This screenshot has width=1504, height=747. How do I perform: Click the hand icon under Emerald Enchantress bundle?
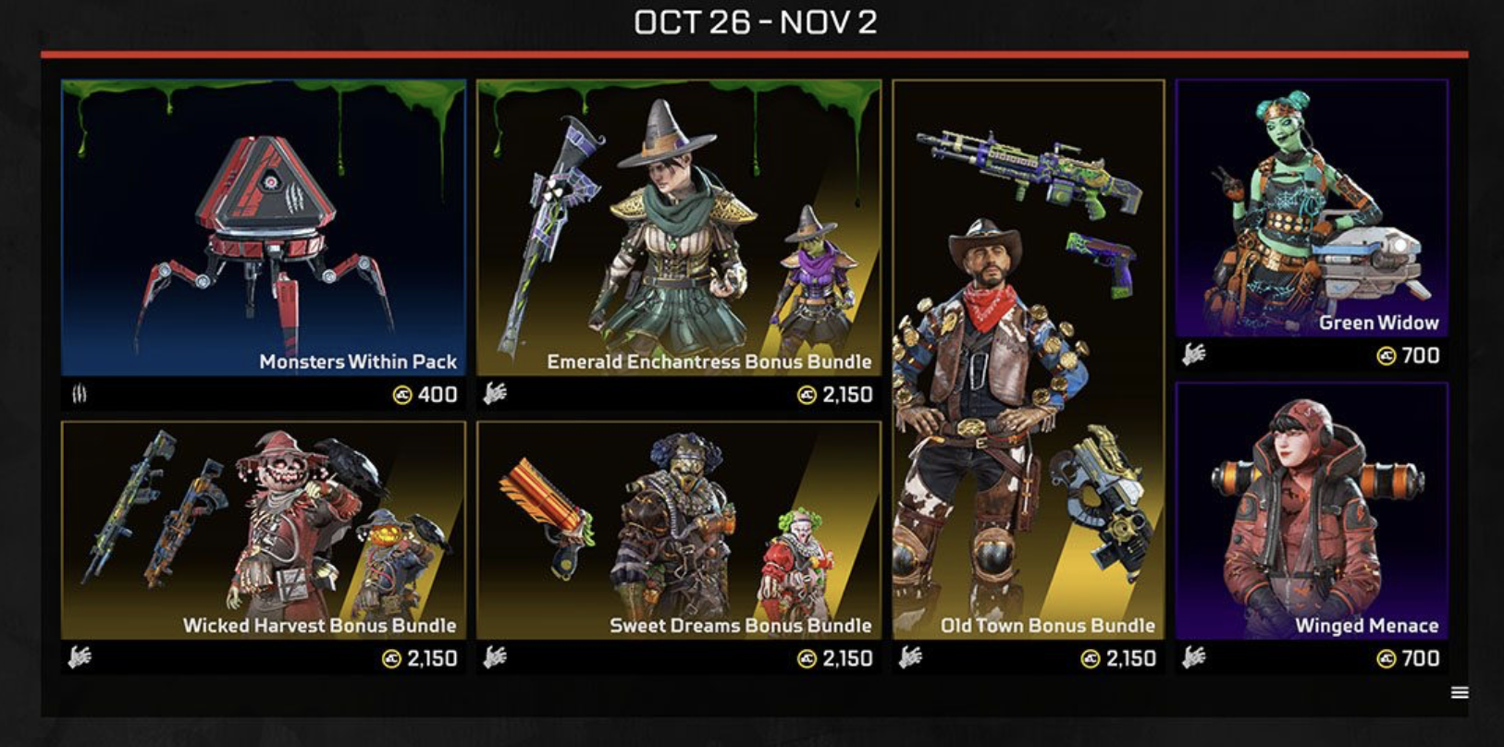pyautogui.click(x=495, y=394)
